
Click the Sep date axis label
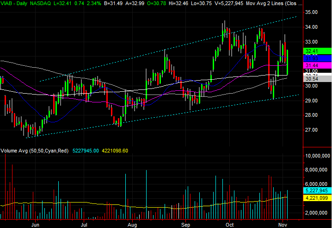[186, 225]
